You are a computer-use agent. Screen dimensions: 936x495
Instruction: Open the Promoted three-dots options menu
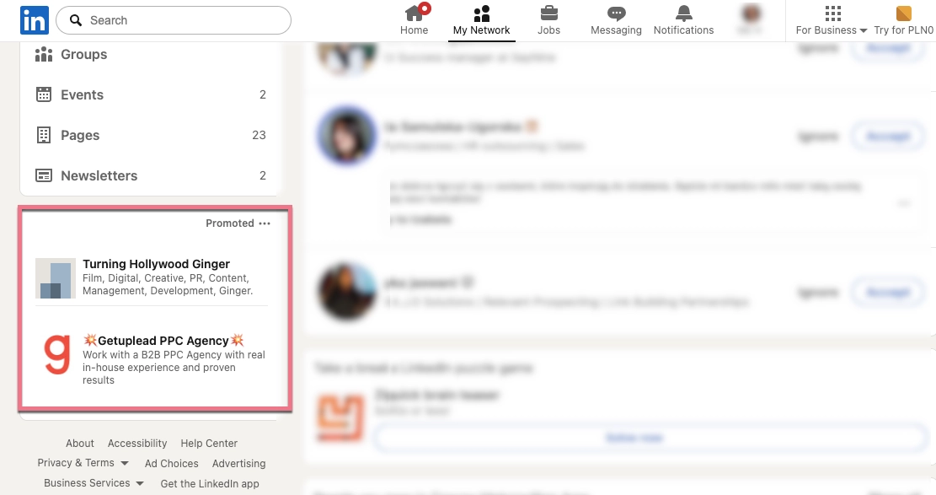click(265, 223)
